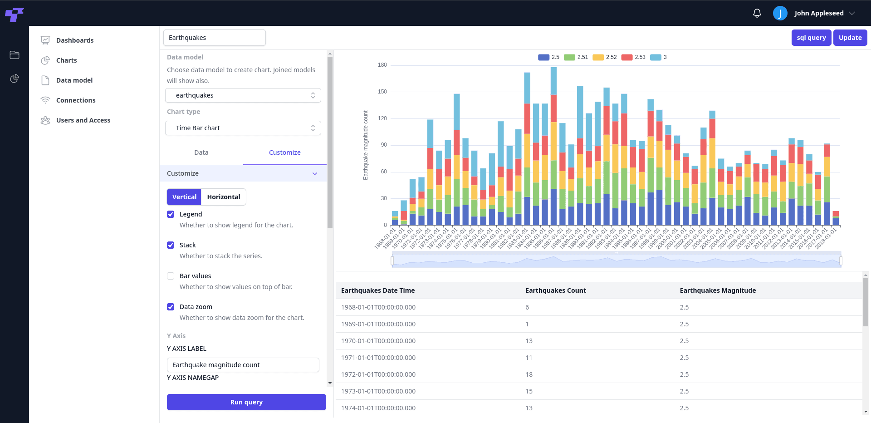Disable the Data zoom checkbox
This screenshot has width=871, height=423.
[171, 307]
